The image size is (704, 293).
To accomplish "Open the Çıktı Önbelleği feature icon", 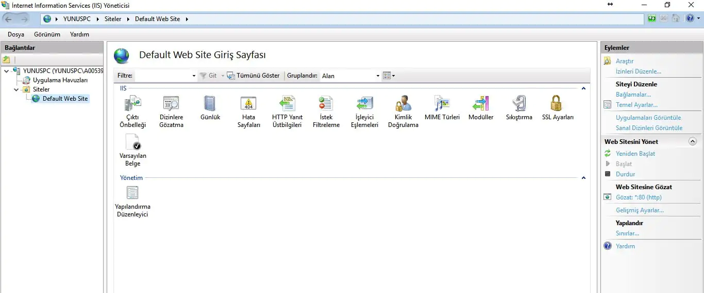I will (x=132, y=104).
